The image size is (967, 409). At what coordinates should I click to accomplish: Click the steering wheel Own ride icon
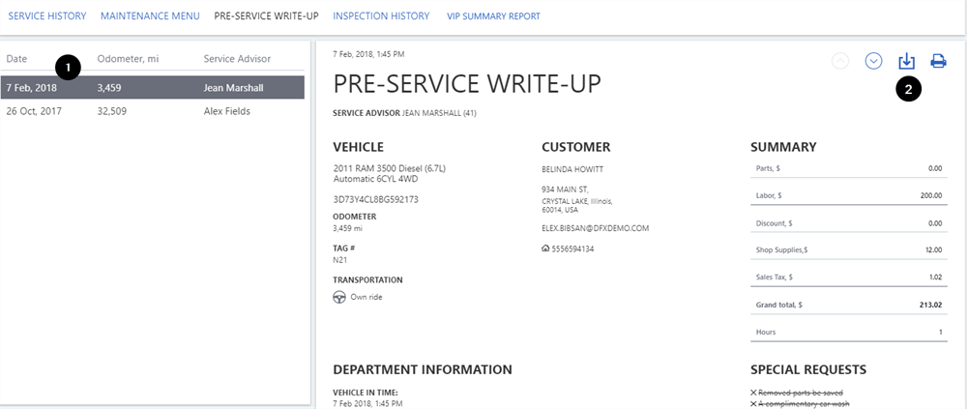click(x=339, y=297)
